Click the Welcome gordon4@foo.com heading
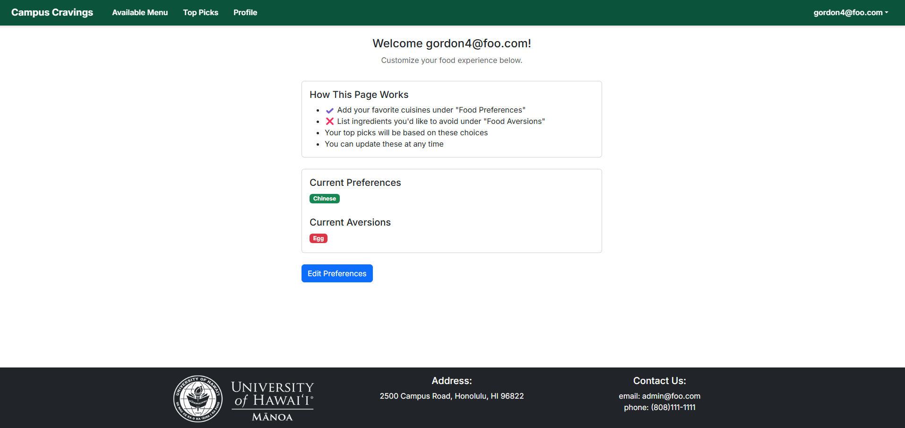905x428 pixels. [x=451, y=44]
